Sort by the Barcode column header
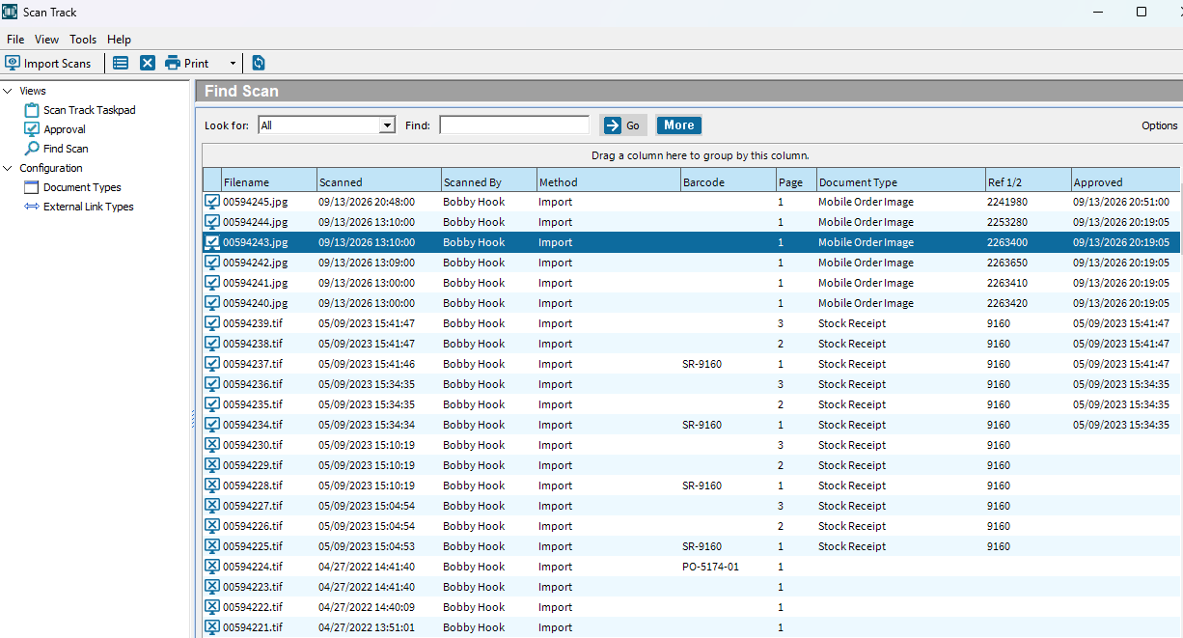The height and width of the screenshot is (638, 1183). coord(728,181)
